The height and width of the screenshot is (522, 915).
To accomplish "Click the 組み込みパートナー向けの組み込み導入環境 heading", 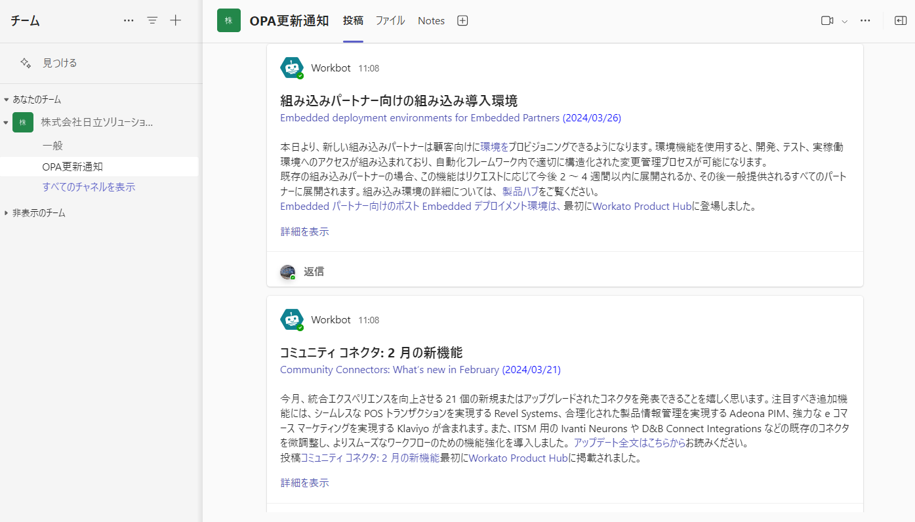I will pos(399,101).
